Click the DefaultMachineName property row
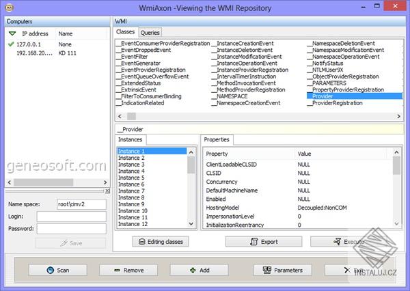 (x=298, y=191)
